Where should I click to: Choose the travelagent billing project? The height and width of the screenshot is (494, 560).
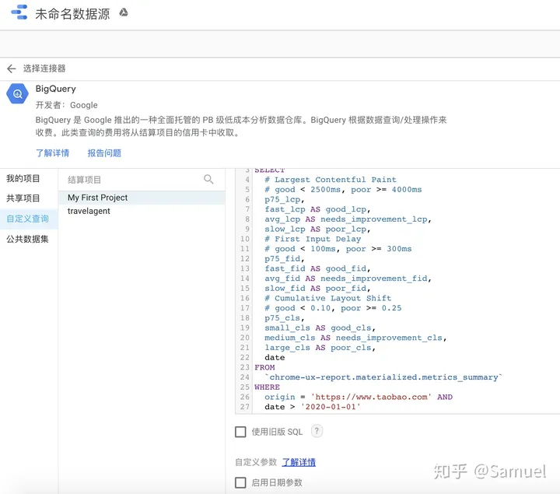click(x=89, y=211)
